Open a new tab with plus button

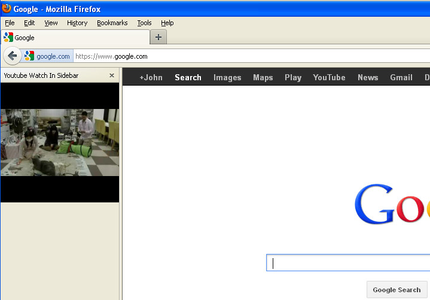pyautogui.click(x=158, y=37)
